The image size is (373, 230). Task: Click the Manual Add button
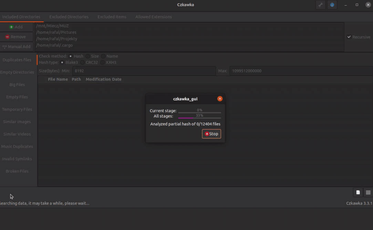[17, 47]
